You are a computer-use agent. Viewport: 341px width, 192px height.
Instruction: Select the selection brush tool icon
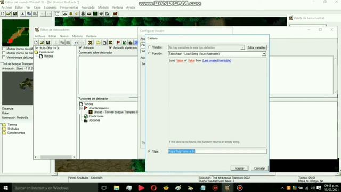coord(57,14)
